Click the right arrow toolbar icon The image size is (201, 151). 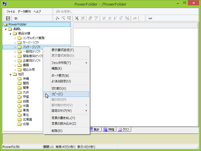[135, 18]
